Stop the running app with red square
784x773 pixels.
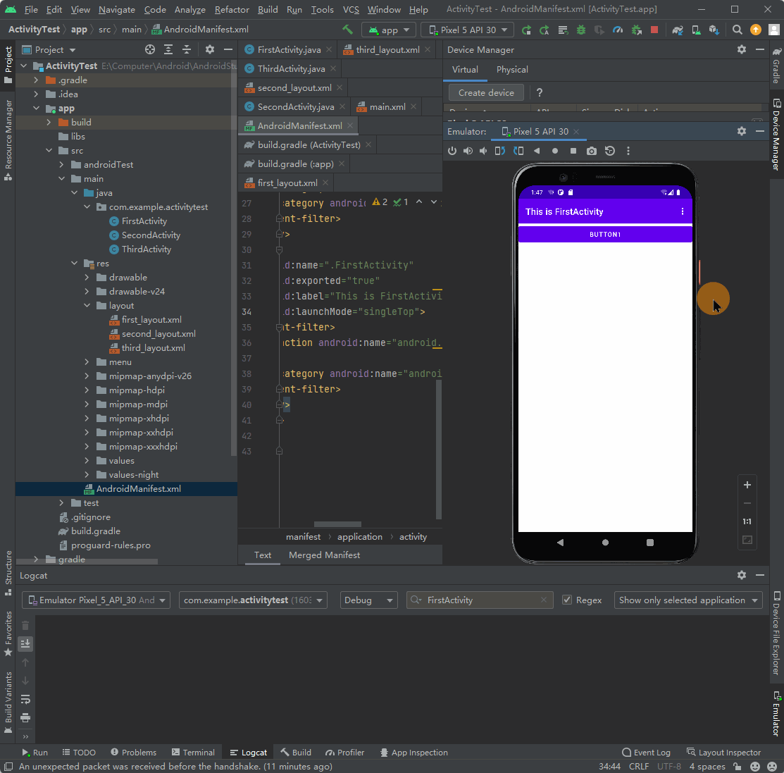(654, 30)
